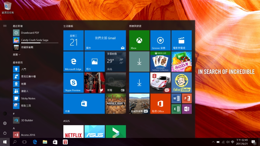Open Candy Crush Soda Saga tile
Screen dimensions: 260x146
point(181,61)
